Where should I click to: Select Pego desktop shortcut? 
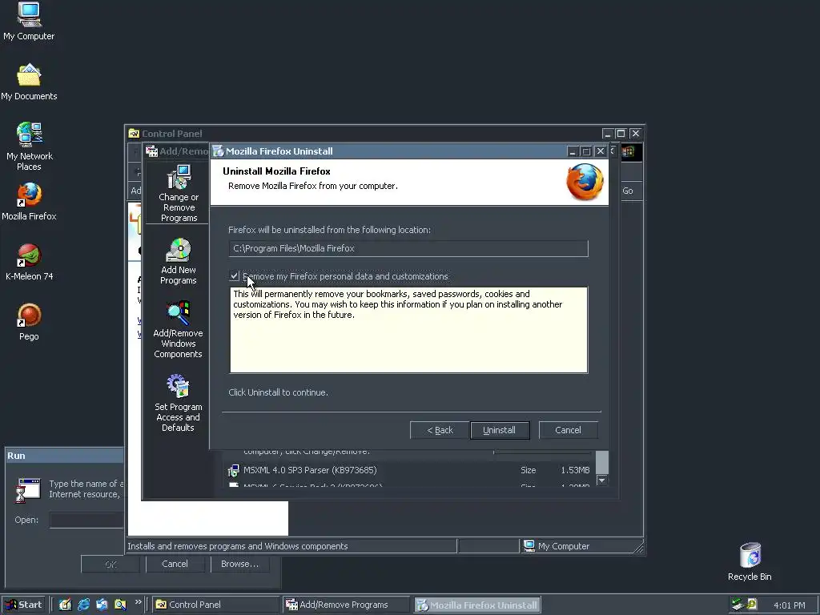29,322
